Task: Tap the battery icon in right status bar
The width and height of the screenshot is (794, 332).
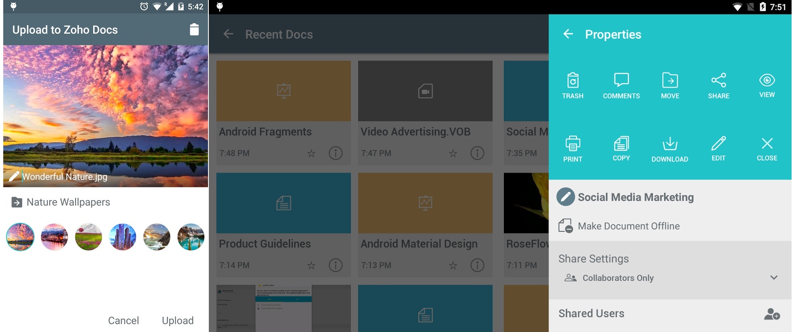Action: (x=763, y=7)
